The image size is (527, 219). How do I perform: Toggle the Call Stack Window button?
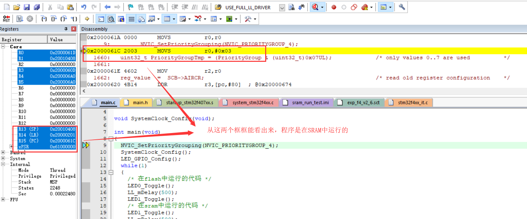click(x=141, y=19)
